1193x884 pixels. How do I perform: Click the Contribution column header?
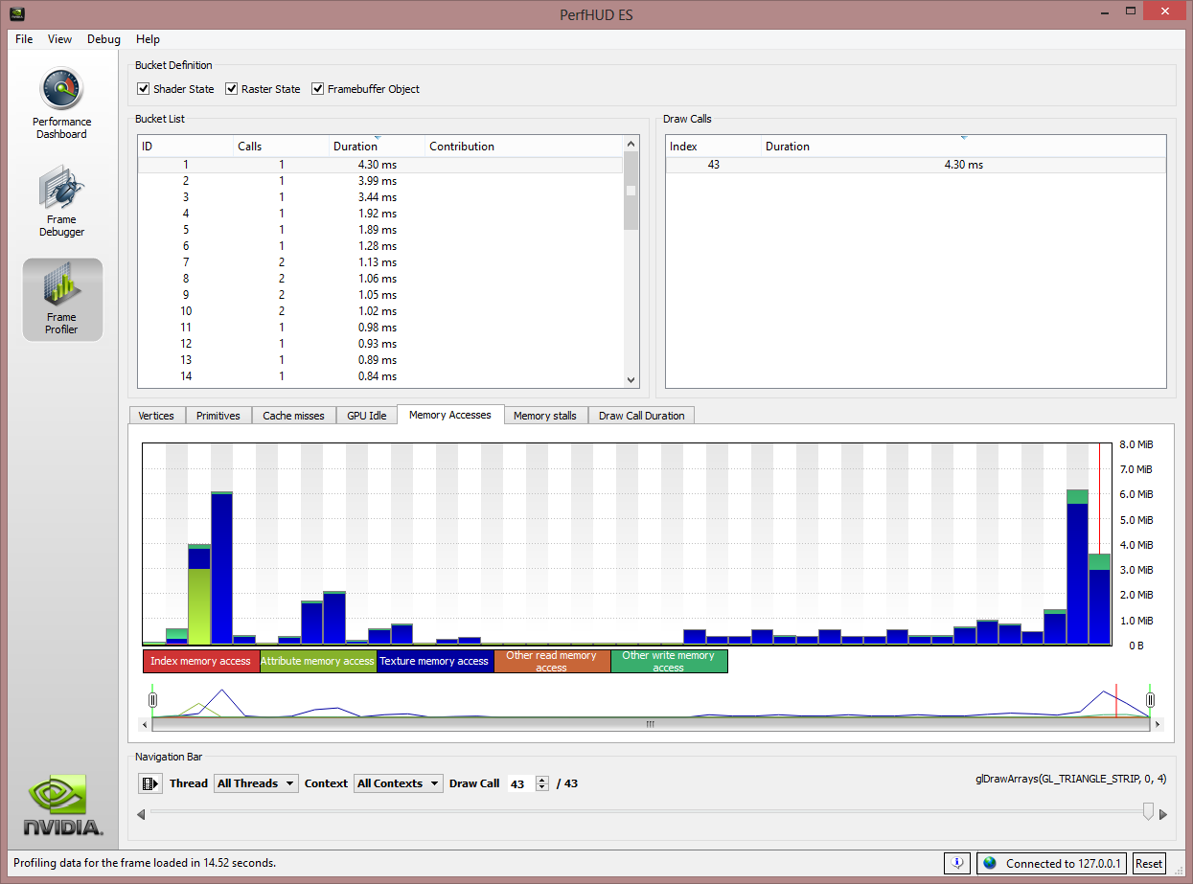[x=524, y=147]
